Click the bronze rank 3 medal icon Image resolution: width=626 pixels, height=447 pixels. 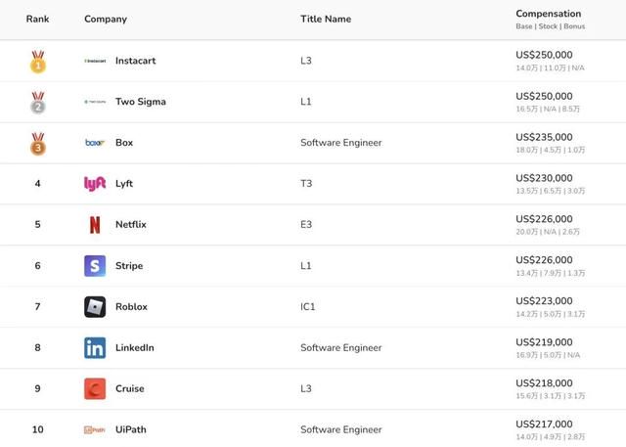pos(38,144)
